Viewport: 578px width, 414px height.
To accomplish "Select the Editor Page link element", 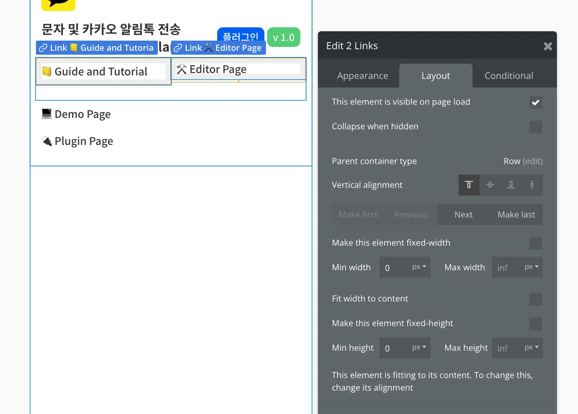I will 238,69.
